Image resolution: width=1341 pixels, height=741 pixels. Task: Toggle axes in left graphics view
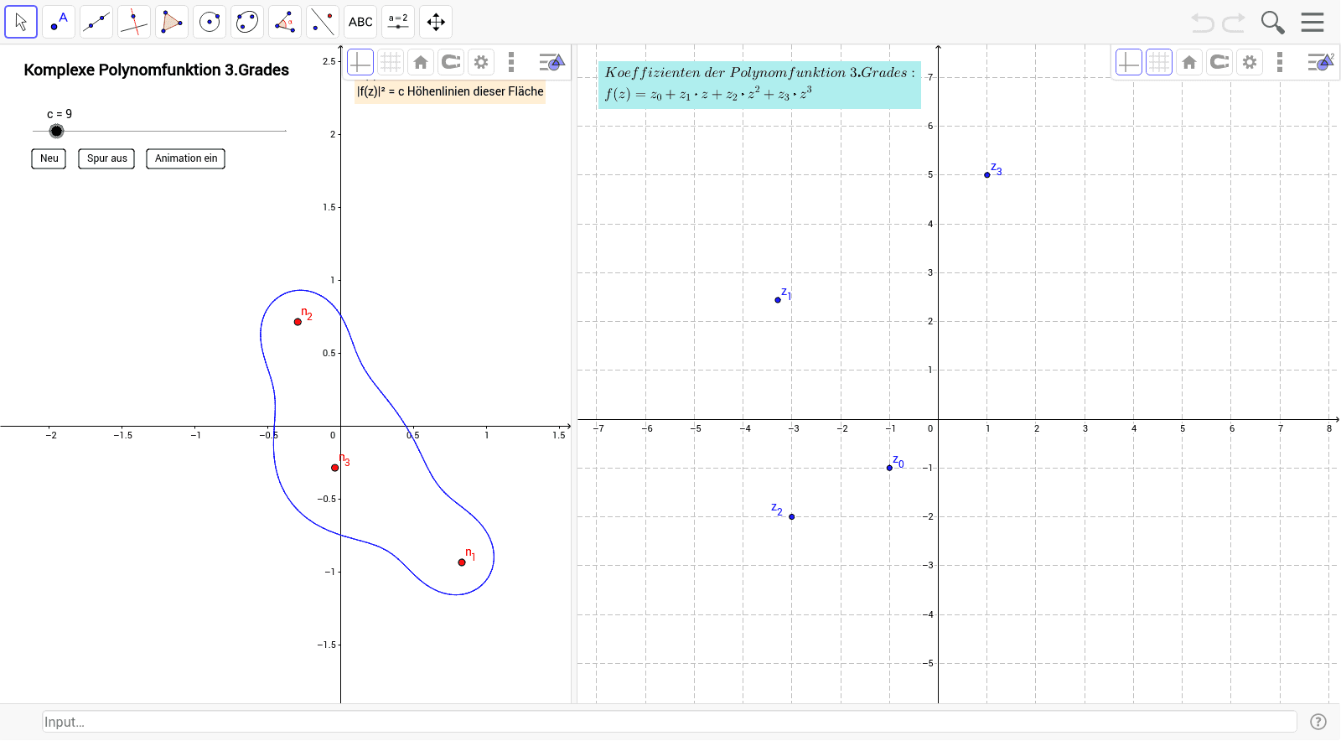(360, 62)
